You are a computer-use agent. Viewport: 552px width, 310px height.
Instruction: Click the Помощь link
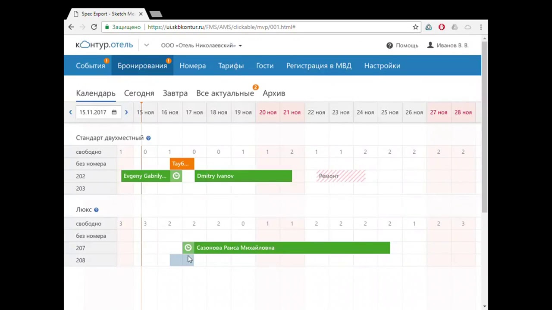pyautogui.click(x=407, y=45)
